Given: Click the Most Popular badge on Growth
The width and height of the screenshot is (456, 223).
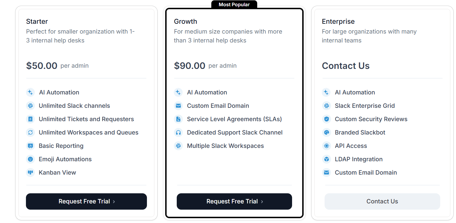Looking at the screenshot, I should click(x=234, y=4).
